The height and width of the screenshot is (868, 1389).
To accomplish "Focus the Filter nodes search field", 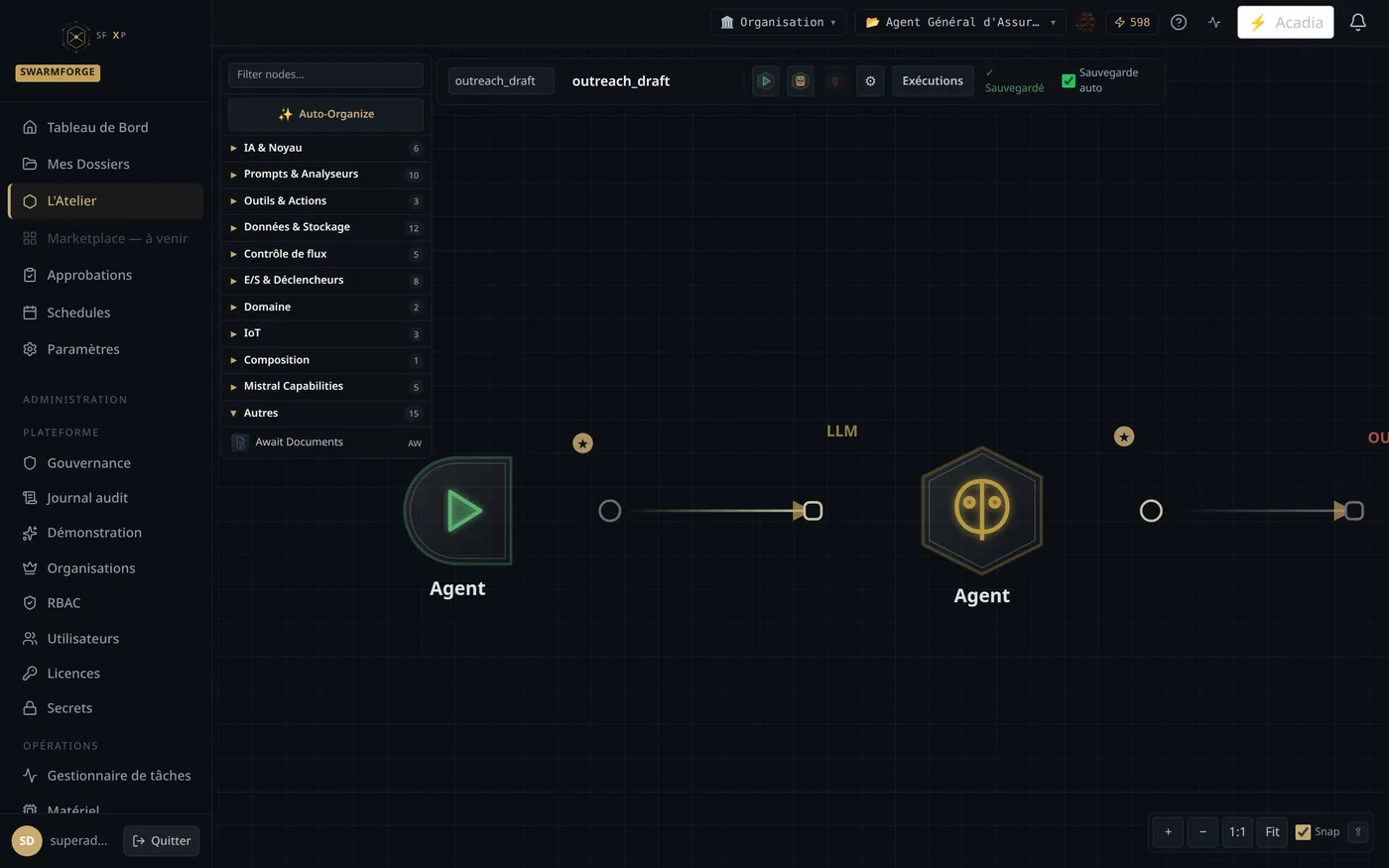I will [x=325, y=74].
